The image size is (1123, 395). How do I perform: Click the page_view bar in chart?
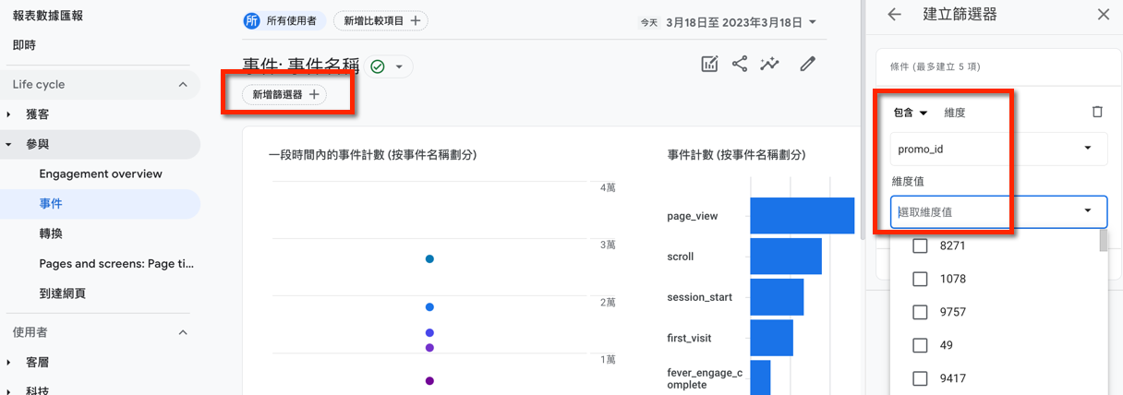pos(802,216)
